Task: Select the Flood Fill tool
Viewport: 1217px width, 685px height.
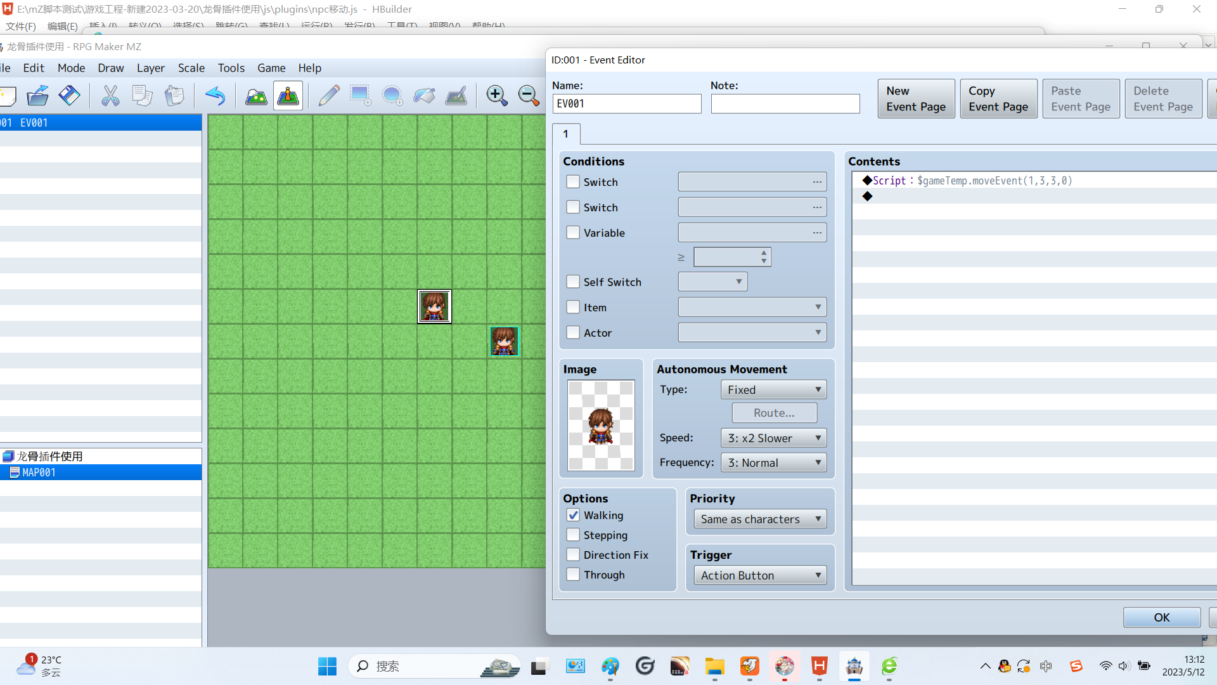Action: point(424,96)
